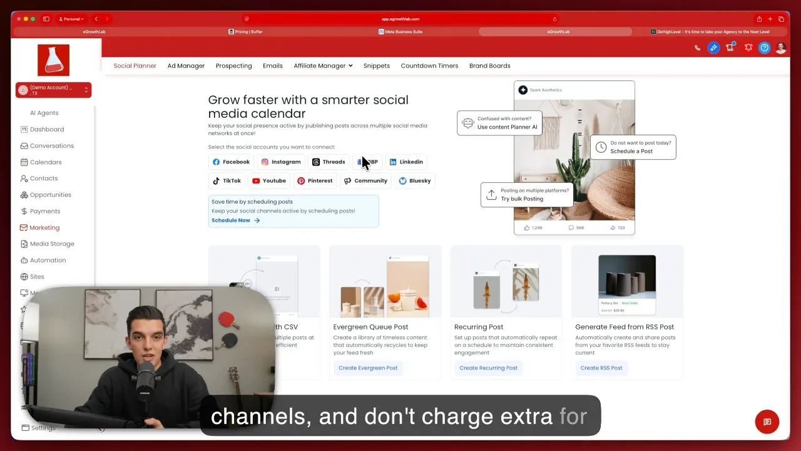Switch to the Meta Business Suite browser tab
This screenshot has width=801, height=451.
tap(400, 31)
